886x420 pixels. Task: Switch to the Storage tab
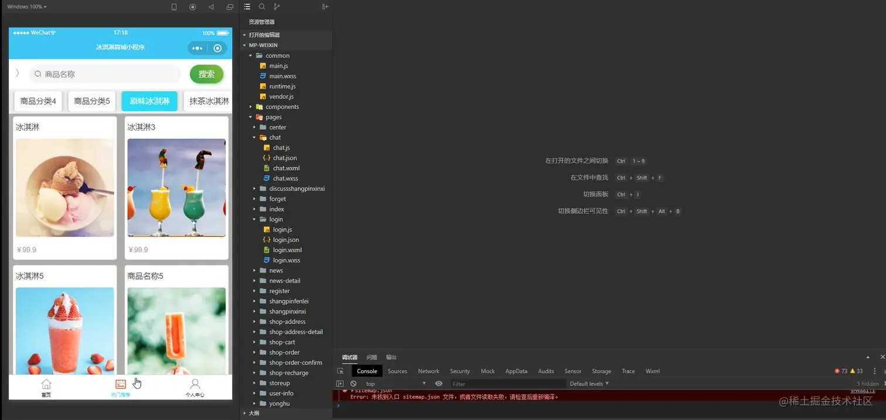[601, 371]
